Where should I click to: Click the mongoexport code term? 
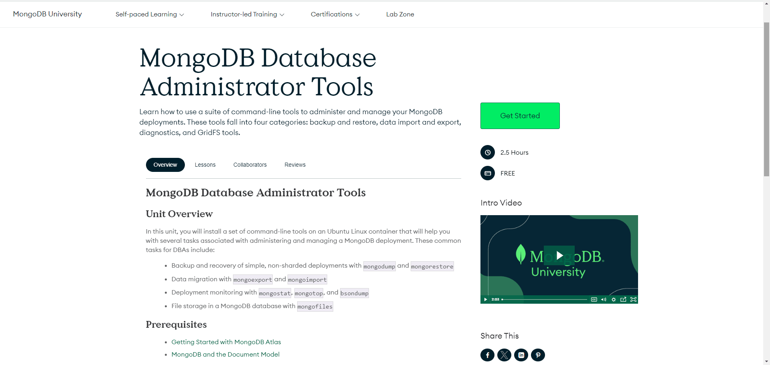pos(253,279)
